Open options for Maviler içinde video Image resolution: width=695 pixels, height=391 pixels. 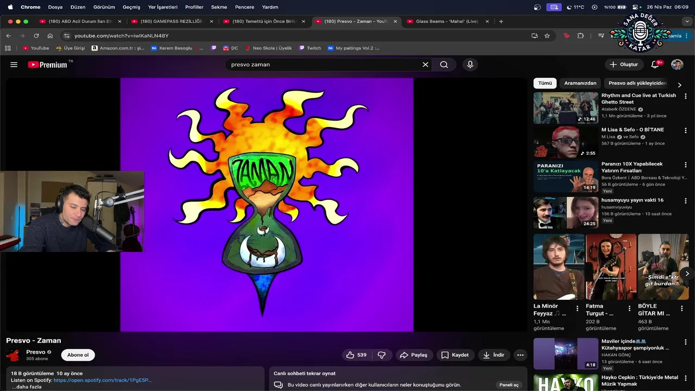tap(685, 342)
